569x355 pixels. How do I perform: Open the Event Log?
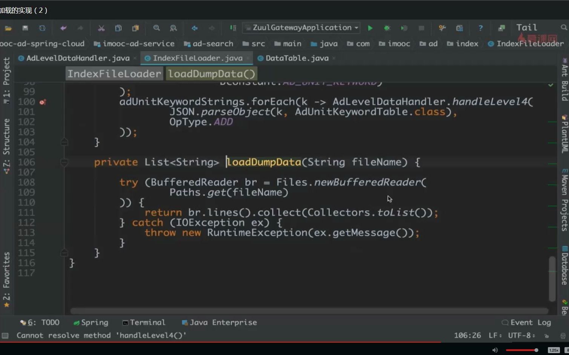(x=526, y=323)
